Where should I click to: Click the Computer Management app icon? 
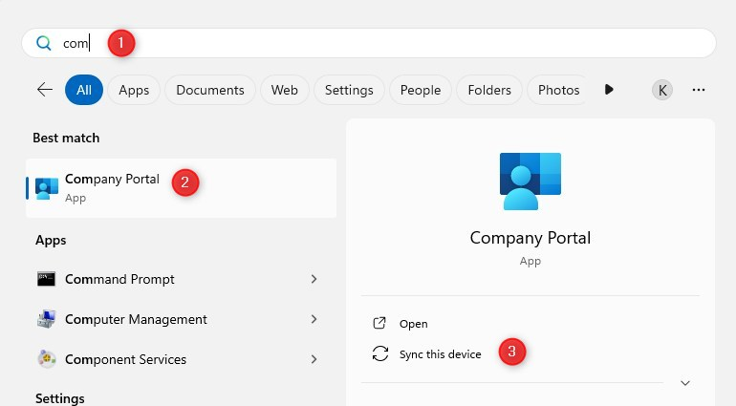click(x=47, y=319)
